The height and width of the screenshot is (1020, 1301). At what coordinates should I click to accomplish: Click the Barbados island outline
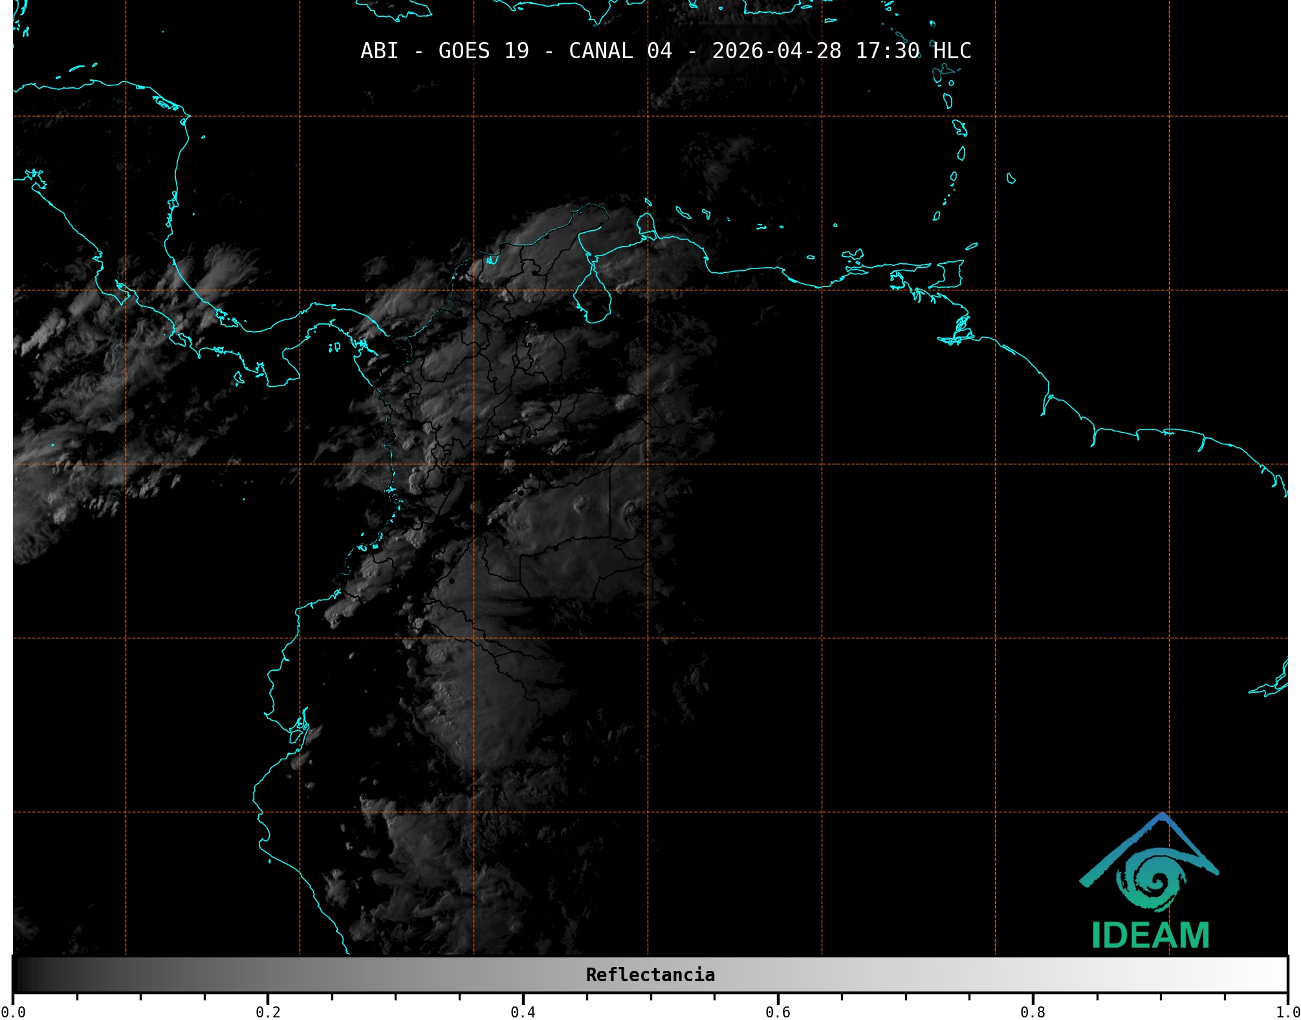(1011, 179)
